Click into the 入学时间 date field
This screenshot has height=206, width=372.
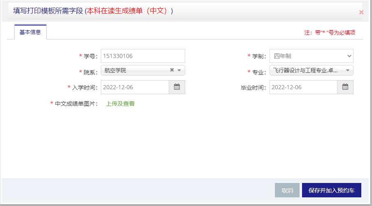pos(135,87)
